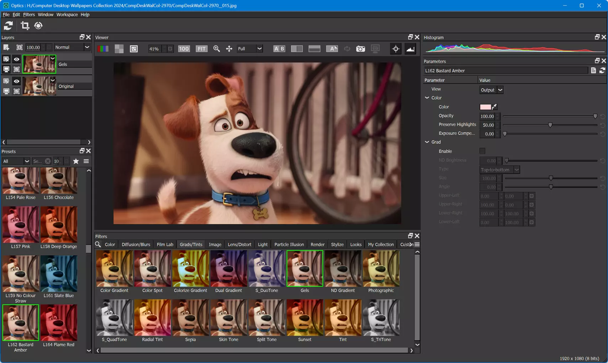
Task: Click the FIT zoom button
Action: coord(201,49)
